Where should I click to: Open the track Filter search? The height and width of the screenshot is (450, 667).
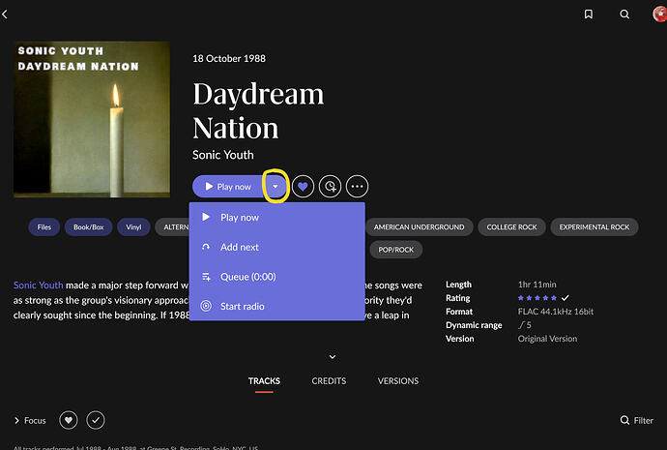pos(637,421)
